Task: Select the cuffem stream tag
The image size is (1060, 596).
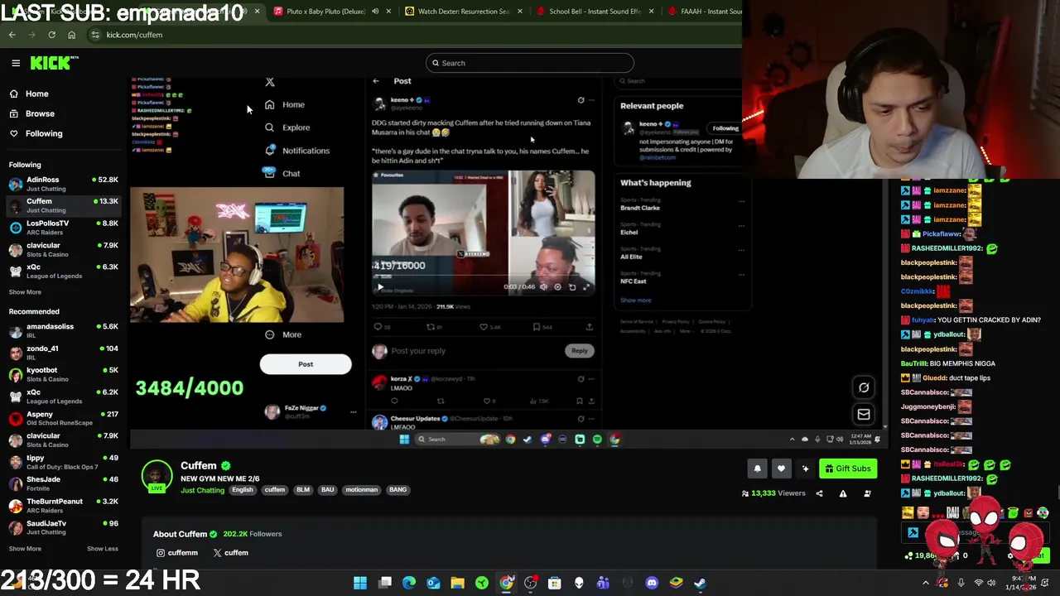Action: 275,490
